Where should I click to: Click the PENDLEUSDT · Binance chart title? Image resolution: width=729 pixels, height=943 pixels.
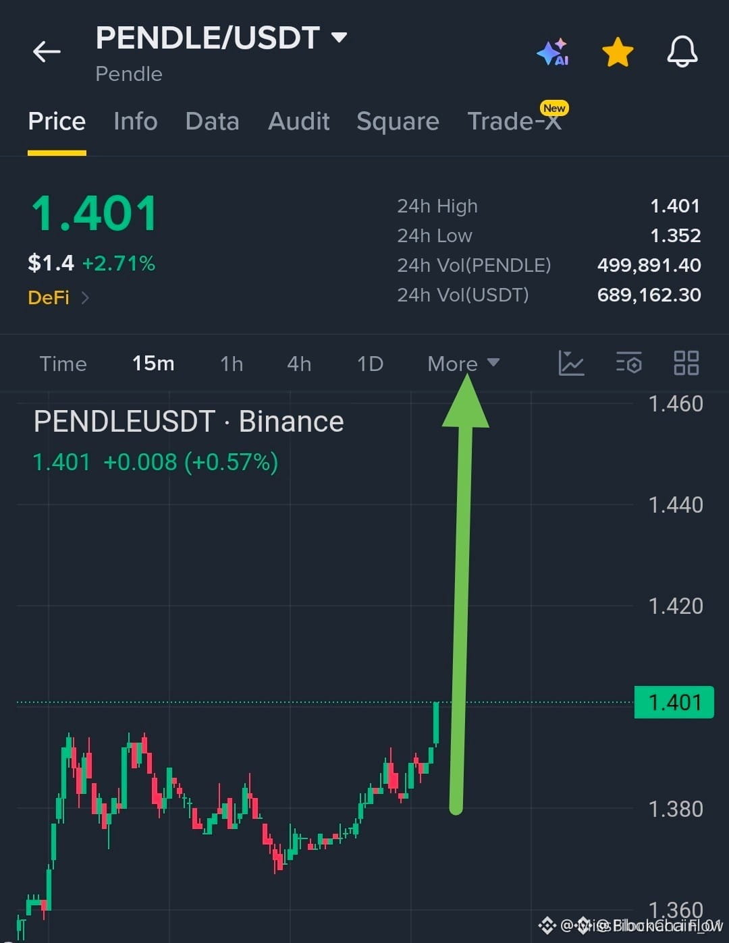pos(189,422)
